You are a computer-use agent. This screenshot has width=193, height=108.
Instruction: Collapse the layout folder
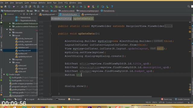click(10, 35)
